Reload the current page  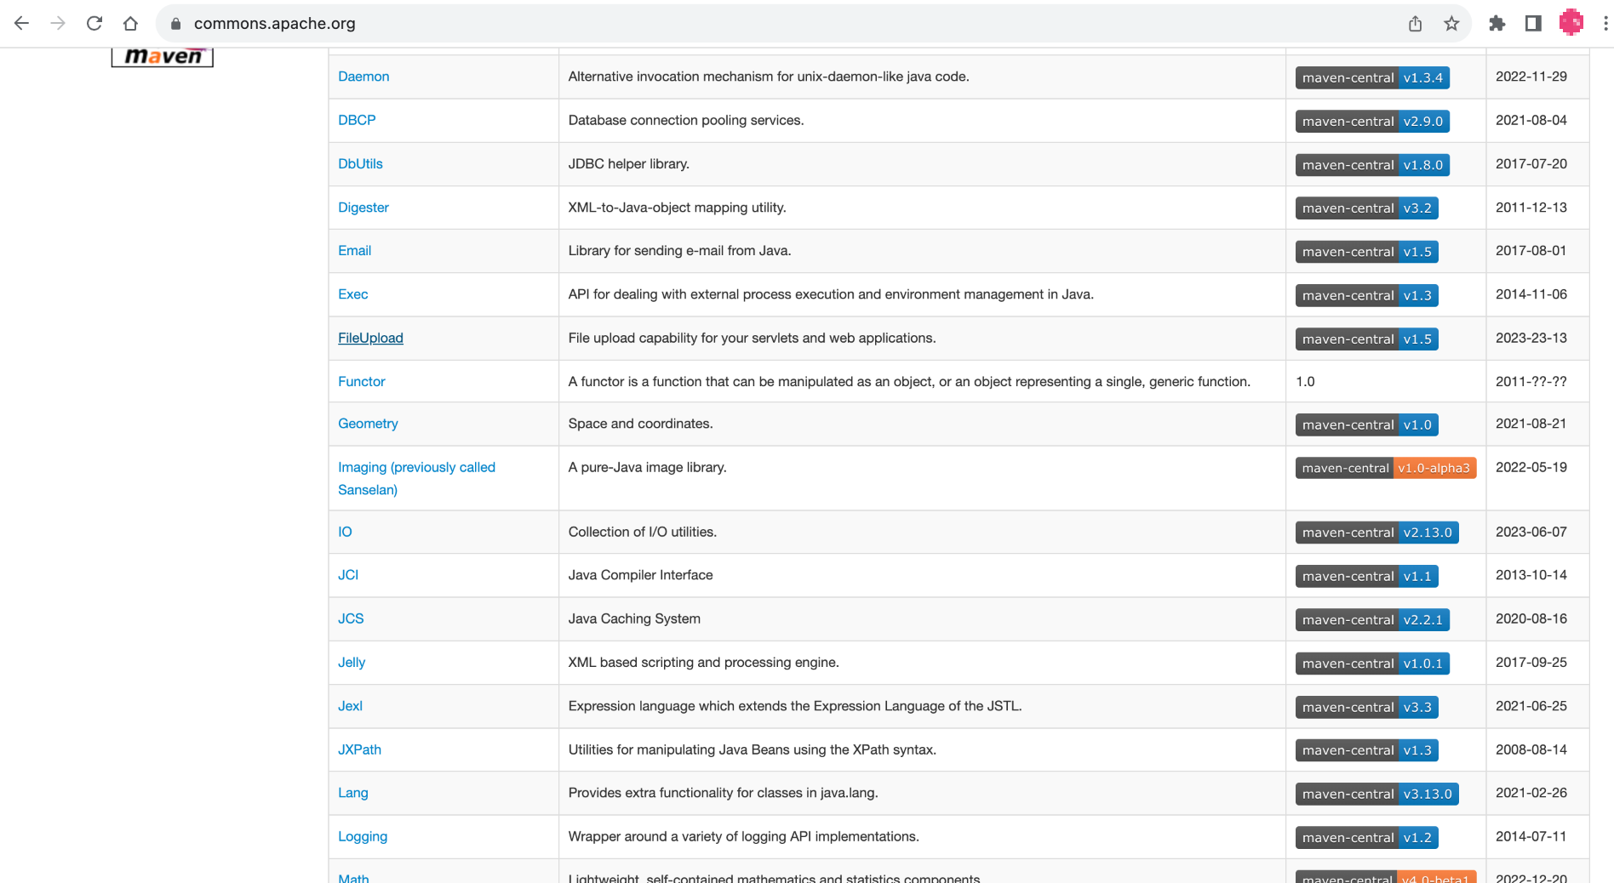[x=94, y=24]
